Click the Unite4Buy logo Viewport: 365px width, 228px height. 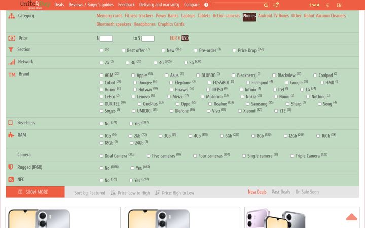tap(35, 5)
